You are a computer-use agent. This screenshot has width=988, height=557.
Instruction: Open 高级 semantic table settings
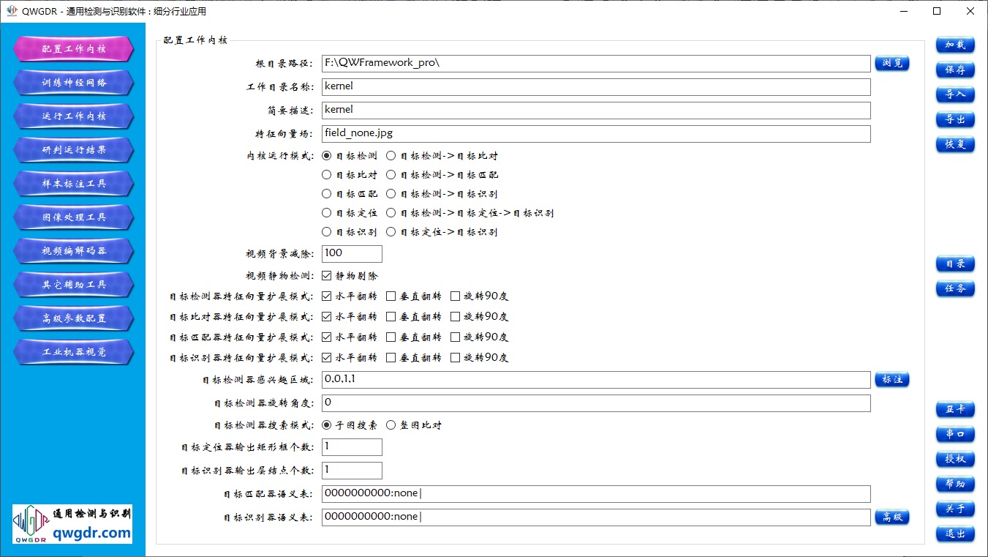891,517
